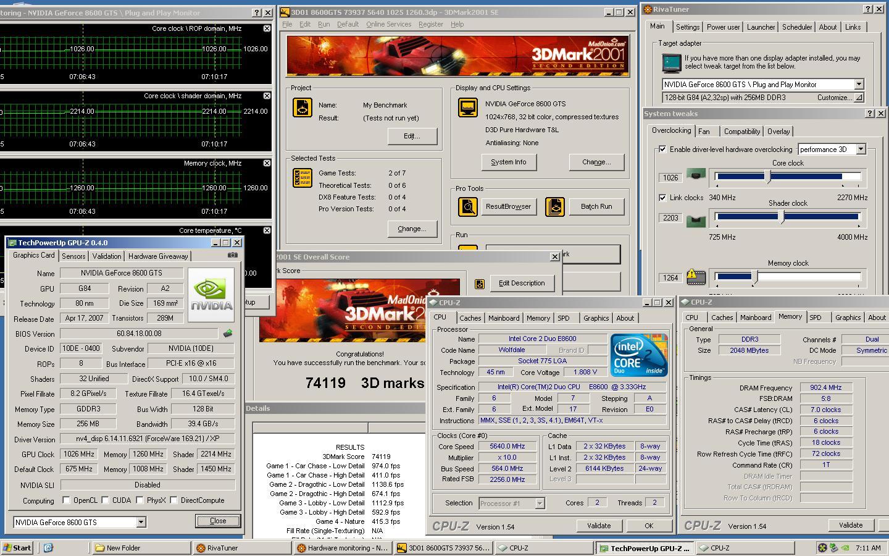The height and width of the screenshot is (556, 889).
Task: Switch to RivaTuner taskbar item
Action: (x=241, y=548)
